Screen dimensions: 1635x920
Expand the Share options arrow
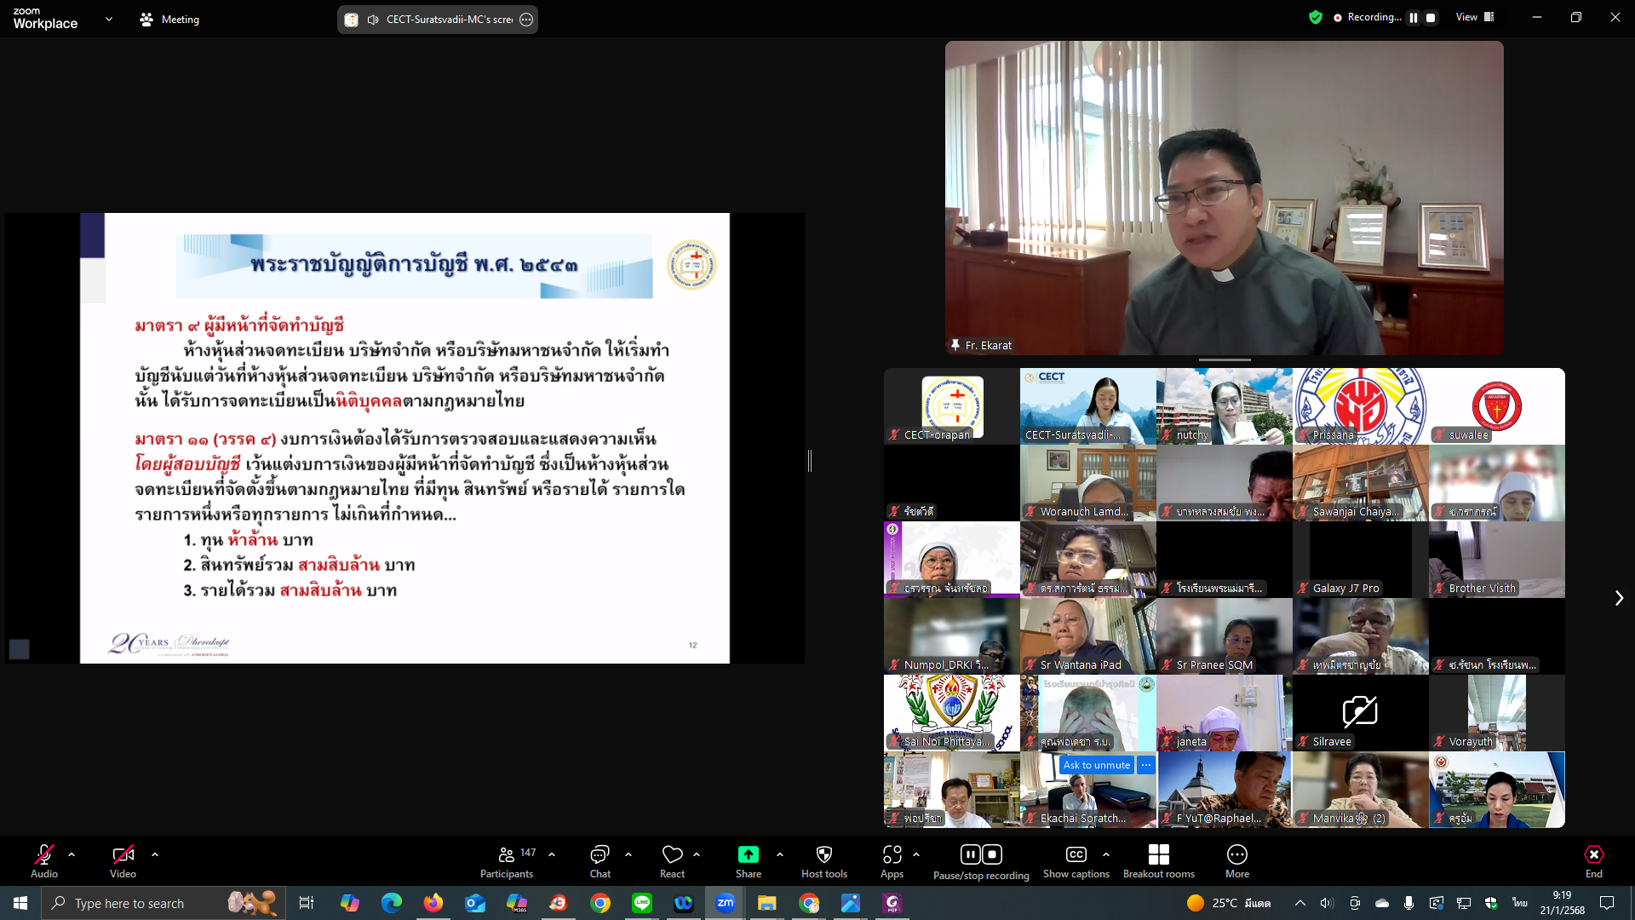(780, 854)
